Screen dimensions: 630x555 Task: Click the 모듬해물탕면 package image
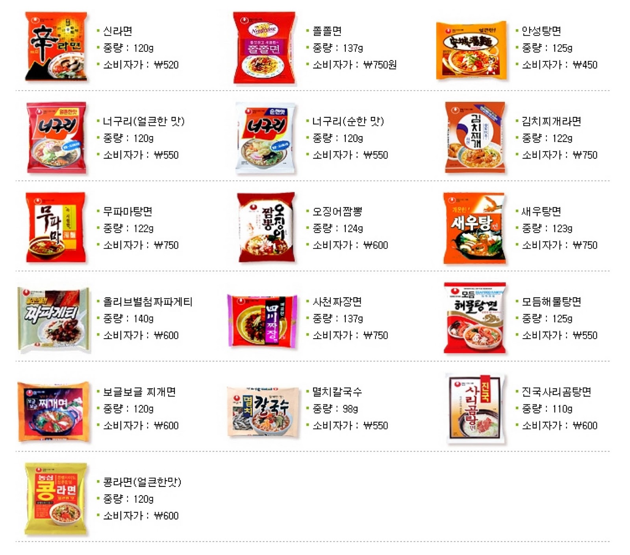(x=475, y=318)
